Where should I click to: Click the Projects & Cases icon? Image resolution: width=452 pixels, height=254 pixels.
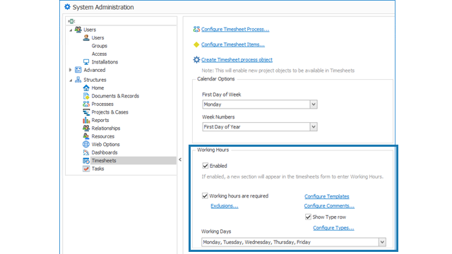[86, 112]
